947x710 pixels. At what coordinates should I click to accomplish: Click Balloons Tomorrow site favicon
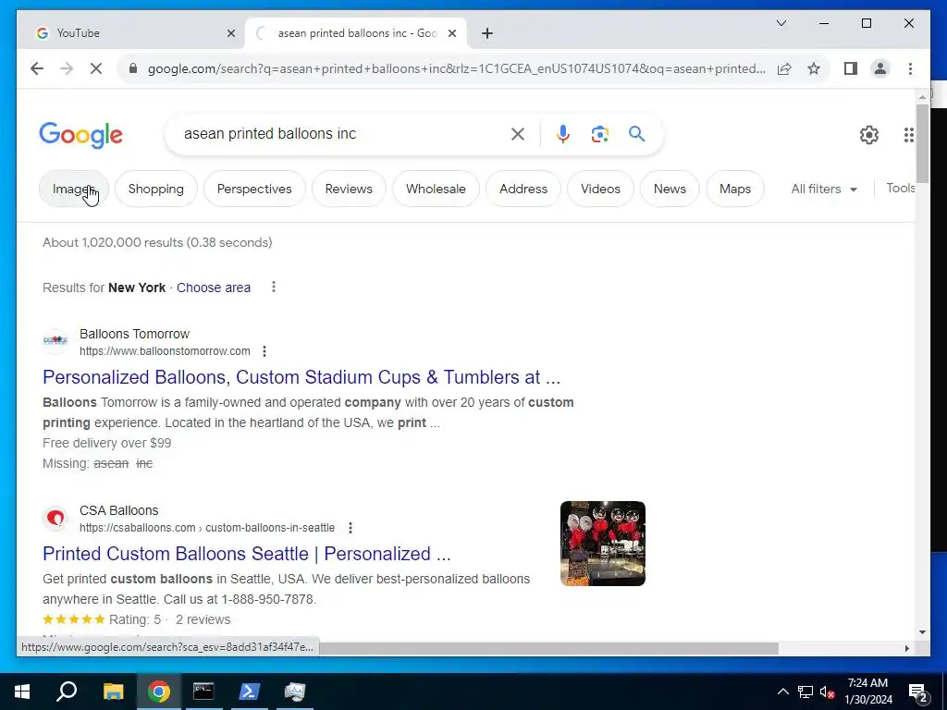pyautogui.click(x=55, y=341)
